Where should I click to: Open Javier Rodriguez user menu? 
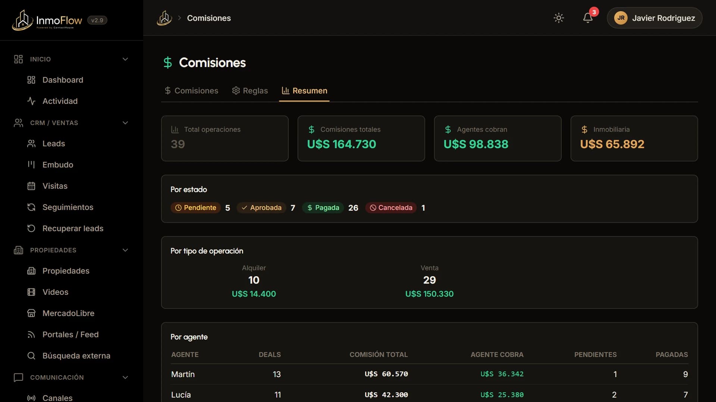coord(654,18)
